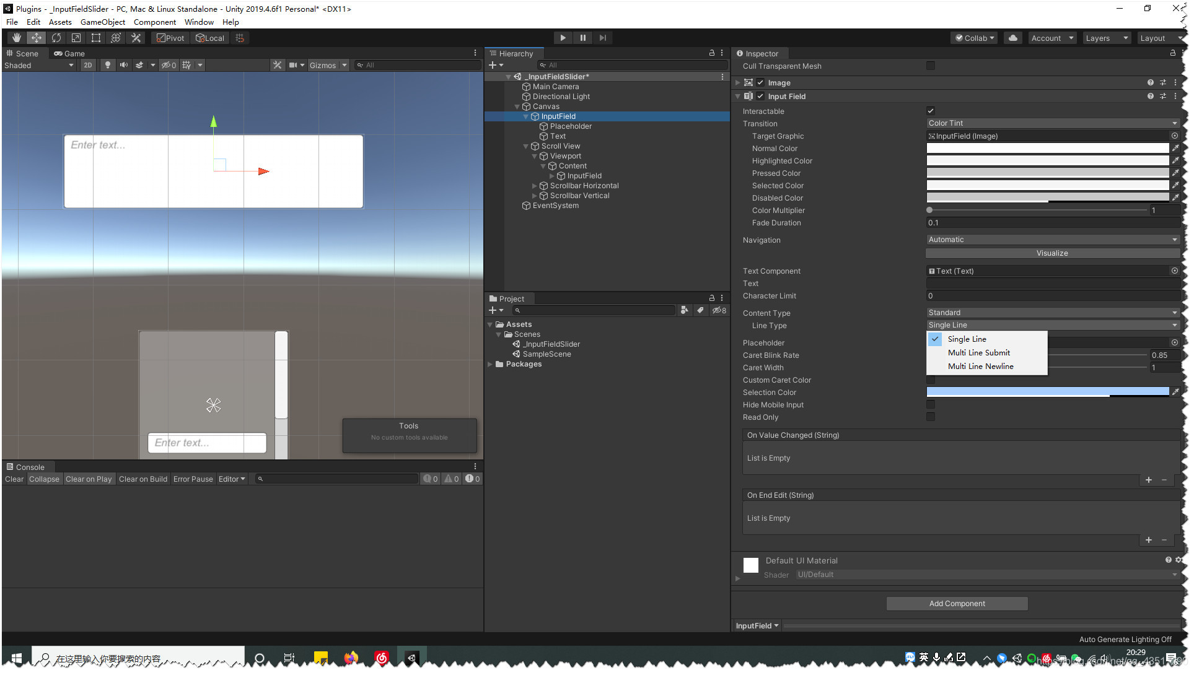
Task: Open the Component menu
Action: pyautogui.click(x=155, y=22)
